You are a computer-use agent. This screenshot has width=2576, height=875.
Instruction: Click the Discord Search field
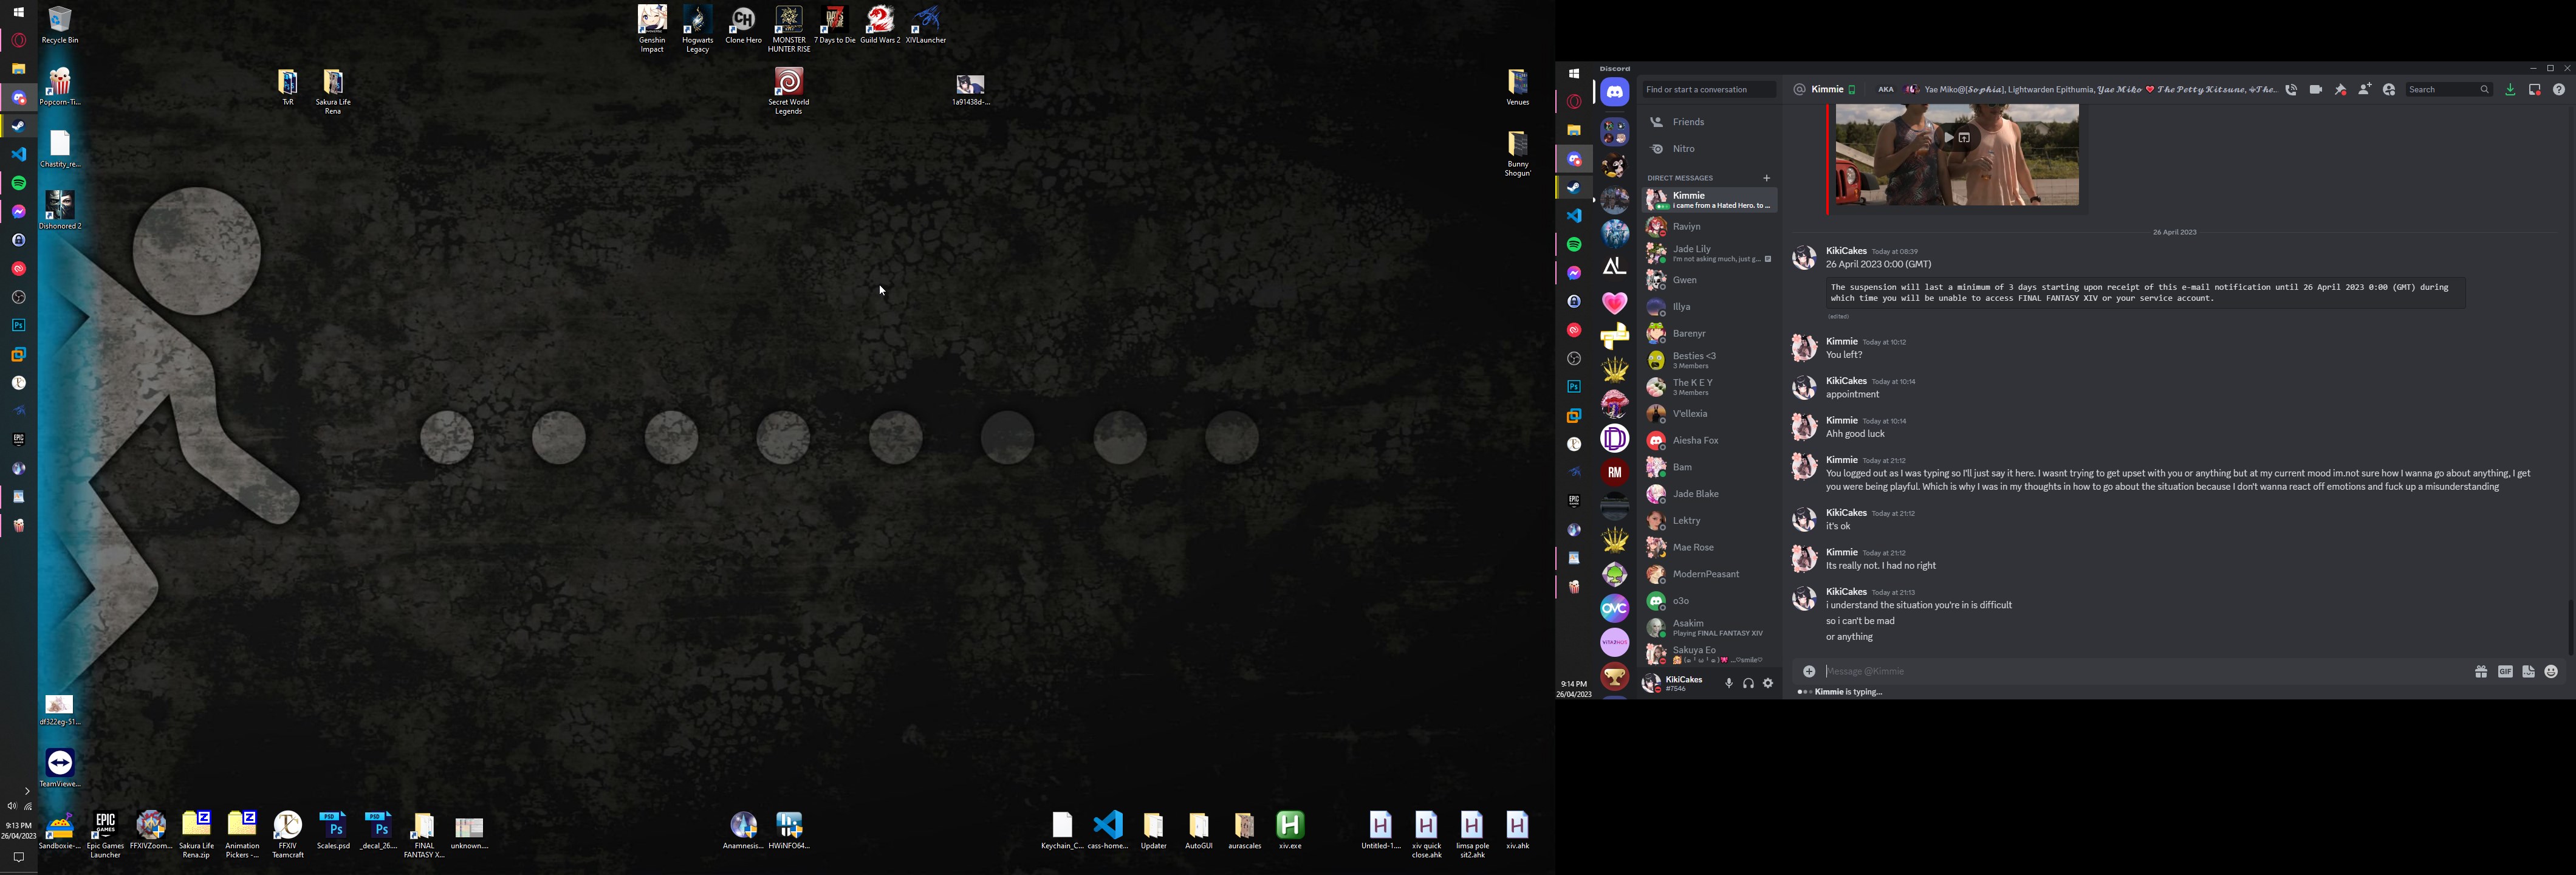(2448, 90)
